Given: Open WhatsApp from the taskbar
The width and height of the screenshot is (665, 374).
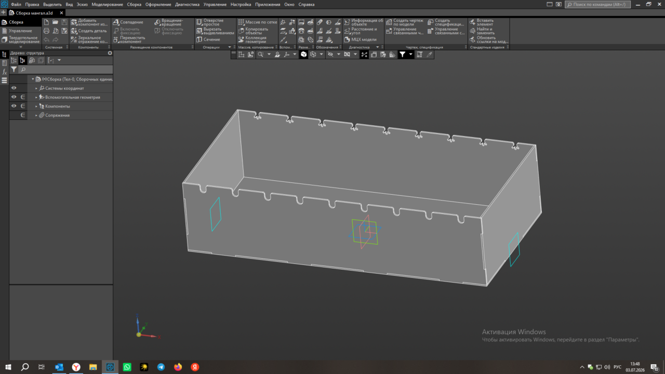Looking at the screenshot, I should pos(127,367).
